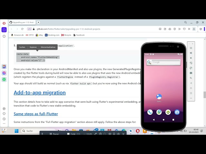Click the emulator toolbar Overview square

point(191,93)
